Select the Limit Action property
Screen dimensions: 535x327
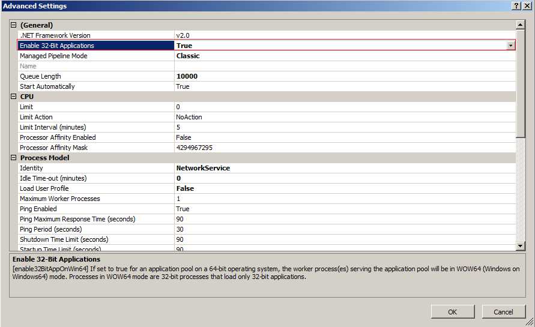pos(36,117)
